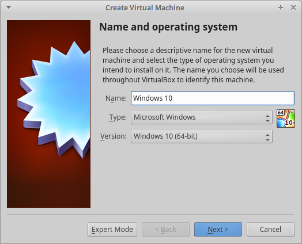
Task: Click the Next > button
Action: tap(218, 230)
